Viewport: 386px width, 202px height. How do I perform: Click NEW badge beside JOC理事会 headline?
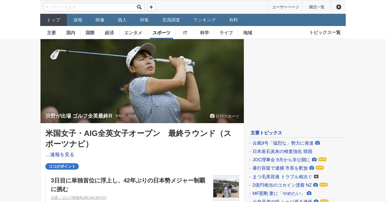(x=322, y=159)
